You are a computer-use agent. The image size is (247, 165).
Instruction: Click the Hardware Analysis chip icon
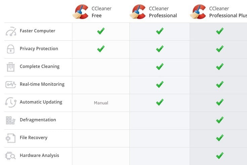tap(10, 156)
